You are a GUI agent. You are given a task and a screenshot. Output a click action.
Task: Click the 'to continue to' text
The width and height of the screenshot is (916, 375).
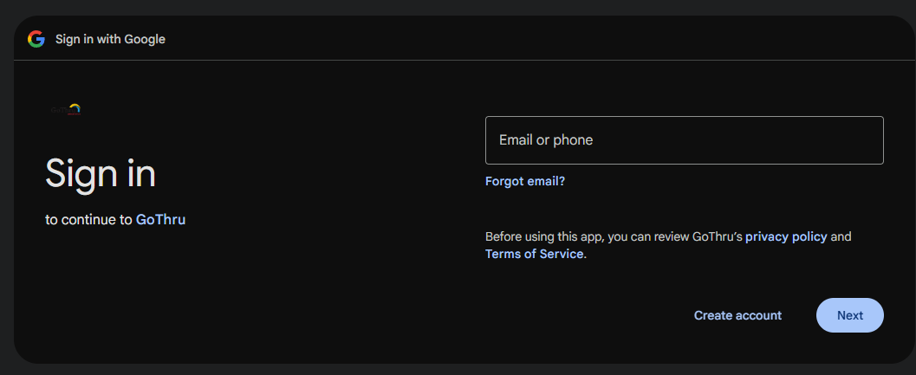pos(88,220)
